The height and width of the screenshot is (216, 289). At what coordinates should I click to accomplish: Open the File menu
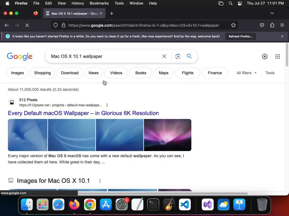pyautogui.click(x=36, y=3)
